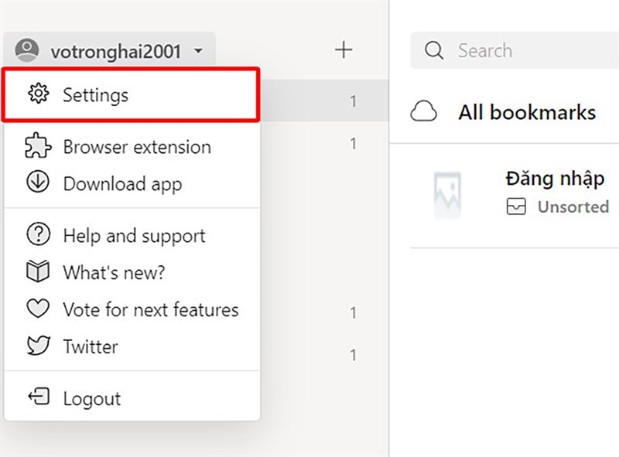Click the search magnifier icon
Image resolution: width=619 pixels, height=457 pixels.
[x=434, y=50]
